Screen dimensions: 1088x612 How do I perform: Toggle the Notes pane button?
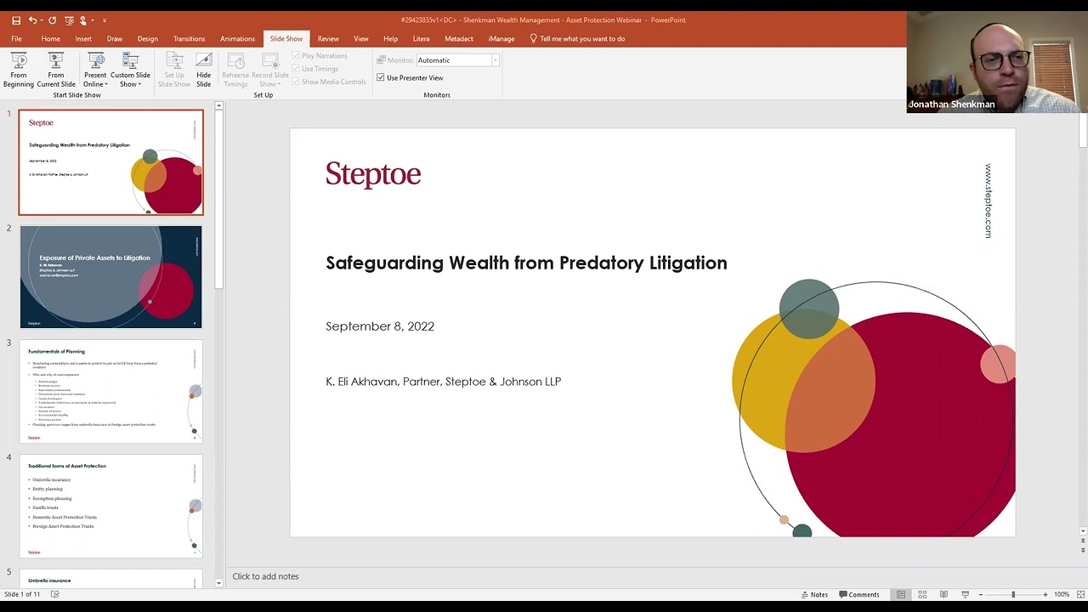coord(814,594)
